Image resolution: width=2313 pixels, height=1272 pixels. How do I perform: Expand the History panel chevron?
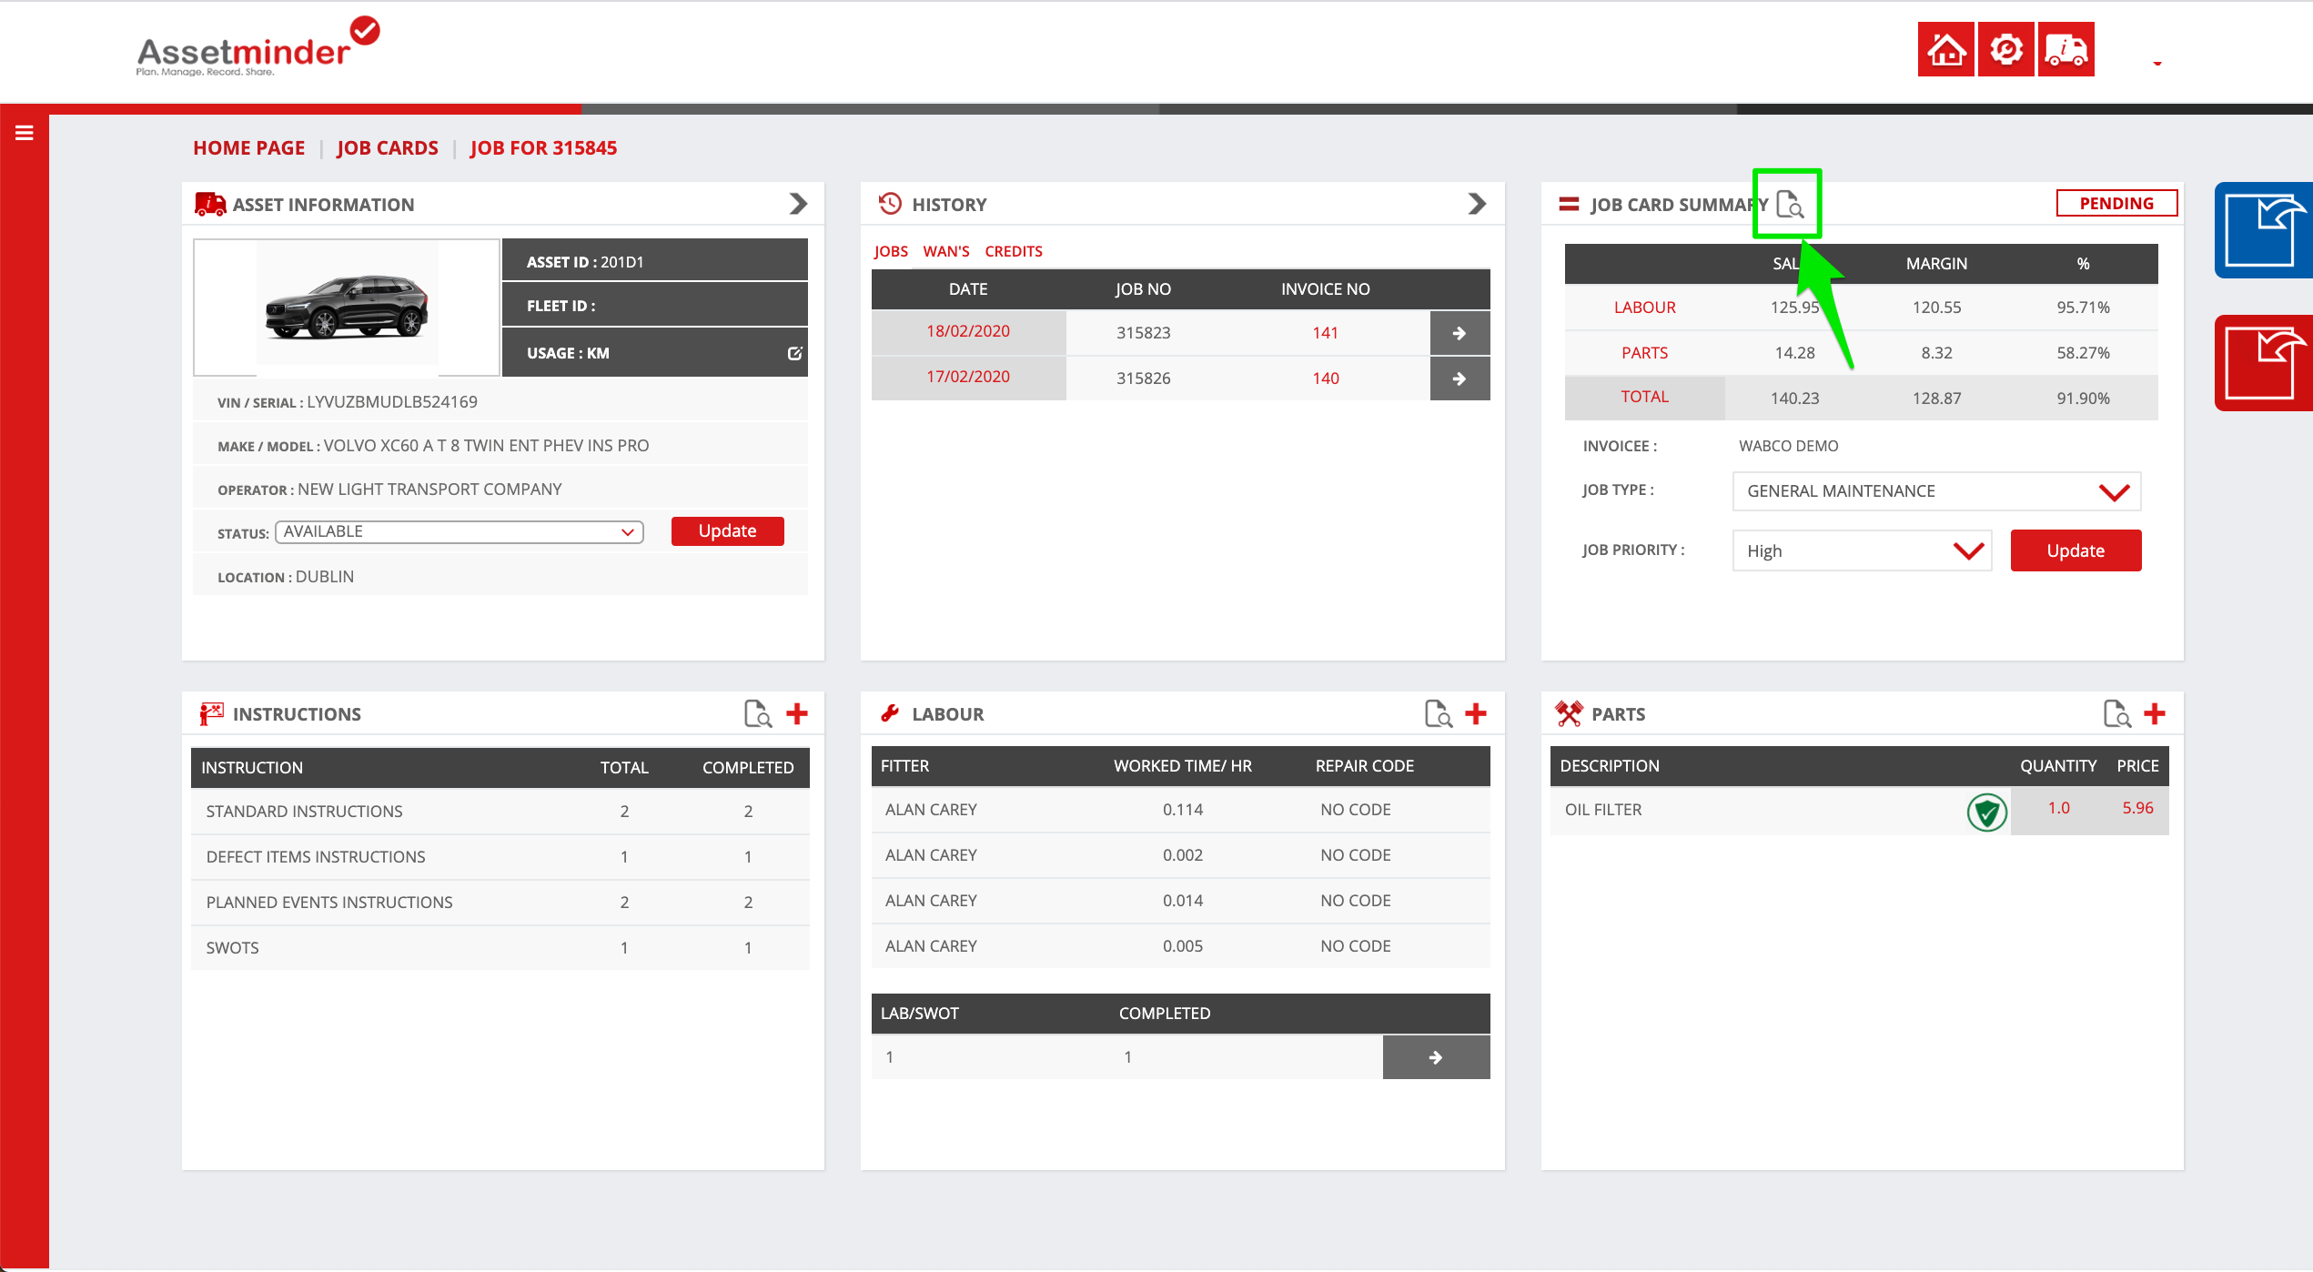[1477, 204]
